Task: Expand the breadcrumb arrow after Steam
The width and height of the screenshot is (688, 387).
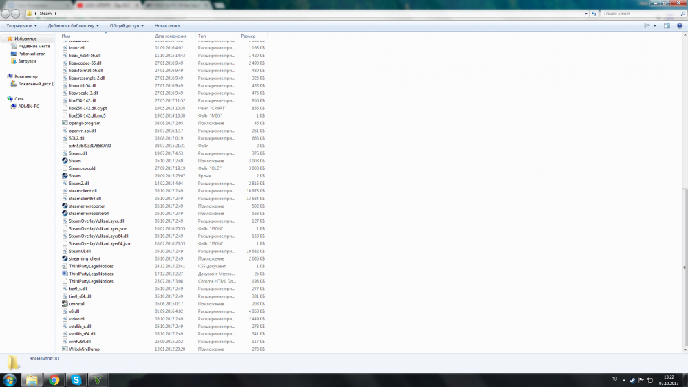Action: 56,14
